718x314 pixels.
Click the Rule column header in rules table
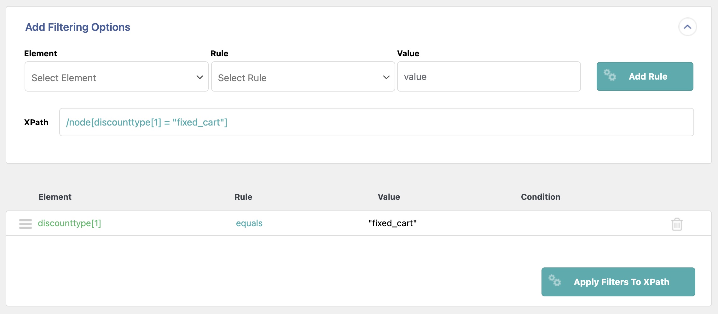243,197
